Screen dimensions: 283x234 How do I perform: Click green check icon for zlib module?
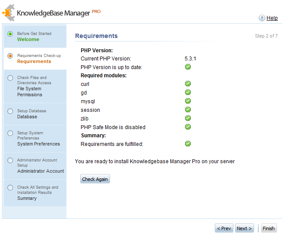click(188, 118)
